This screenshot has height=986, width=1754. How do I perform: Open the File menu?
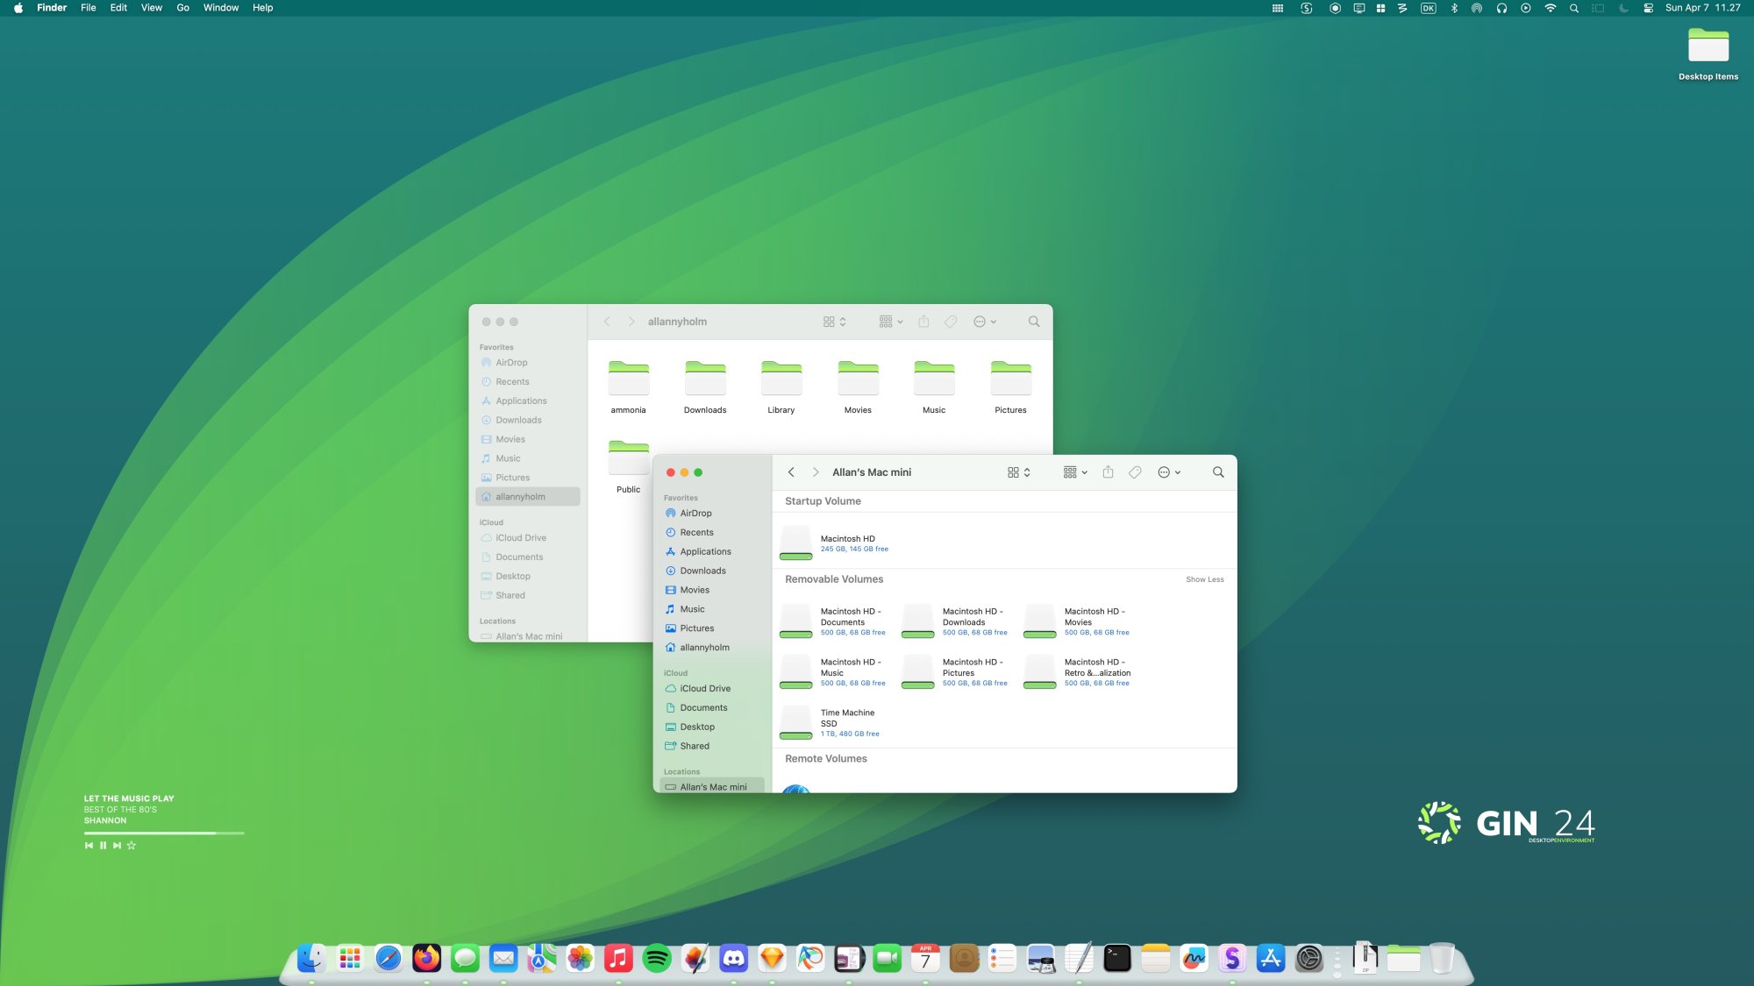tap(89, 8)
